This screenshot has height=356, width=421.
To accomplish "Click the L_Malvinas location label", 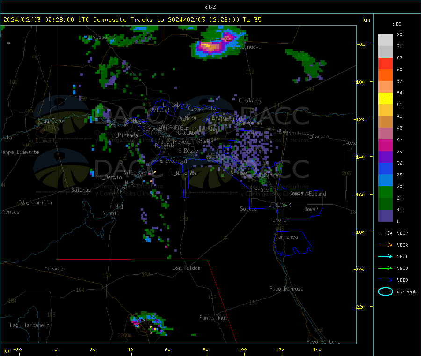I will (184, 174).
